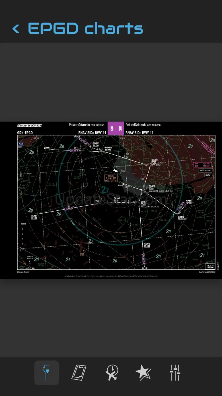Screen dimensions: 222x396
Task: Open the favorites star tab
Action: (143, 373)
